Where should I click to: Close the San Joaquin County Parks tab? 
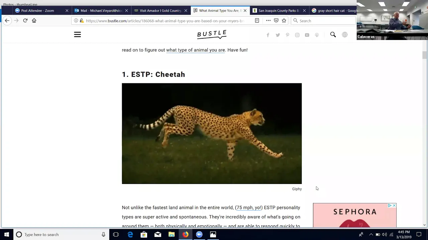304,11
